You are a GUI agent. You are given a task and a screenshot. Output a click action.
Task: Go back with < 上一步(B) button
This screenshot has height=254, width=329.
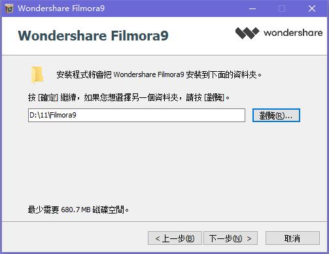pos(175,238)
